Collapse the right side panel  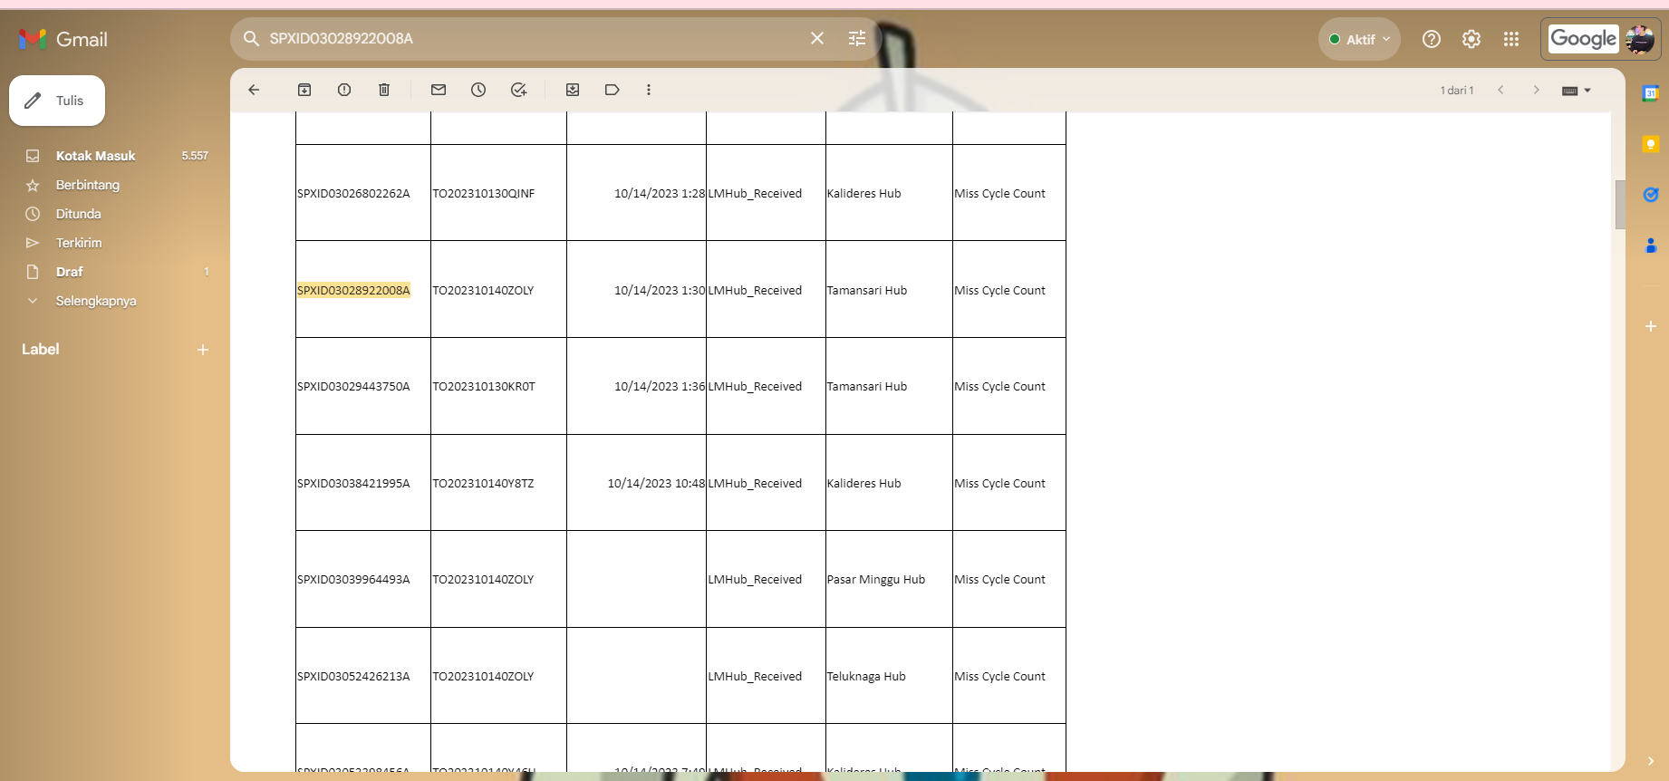coord(1651,761)
